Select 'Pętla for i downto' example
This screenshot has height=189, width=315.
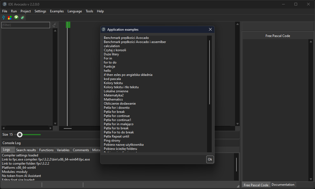click(117, 108)
